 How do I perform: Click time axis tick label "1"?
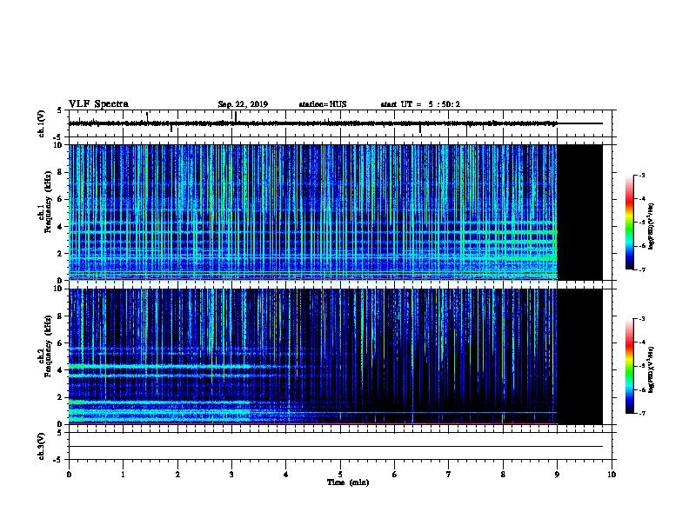click(123, 475)
